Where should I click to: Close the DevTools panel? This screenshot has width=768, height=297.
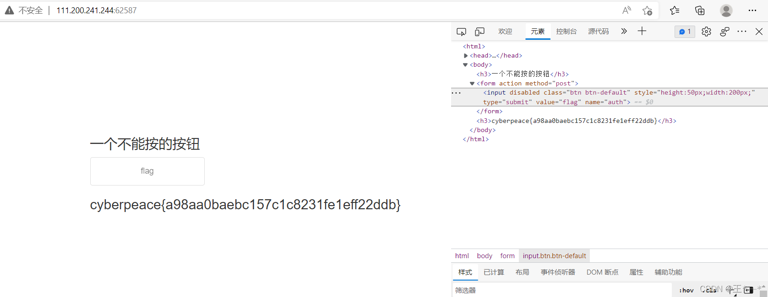tap(759, 32)
